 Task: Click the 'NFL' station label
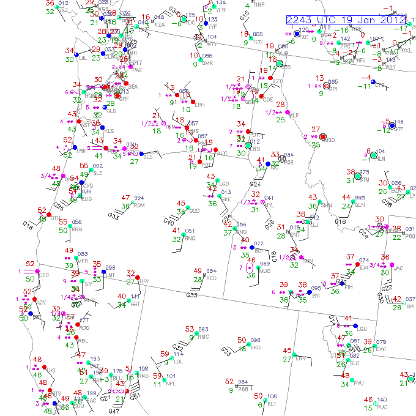point(171,384)
